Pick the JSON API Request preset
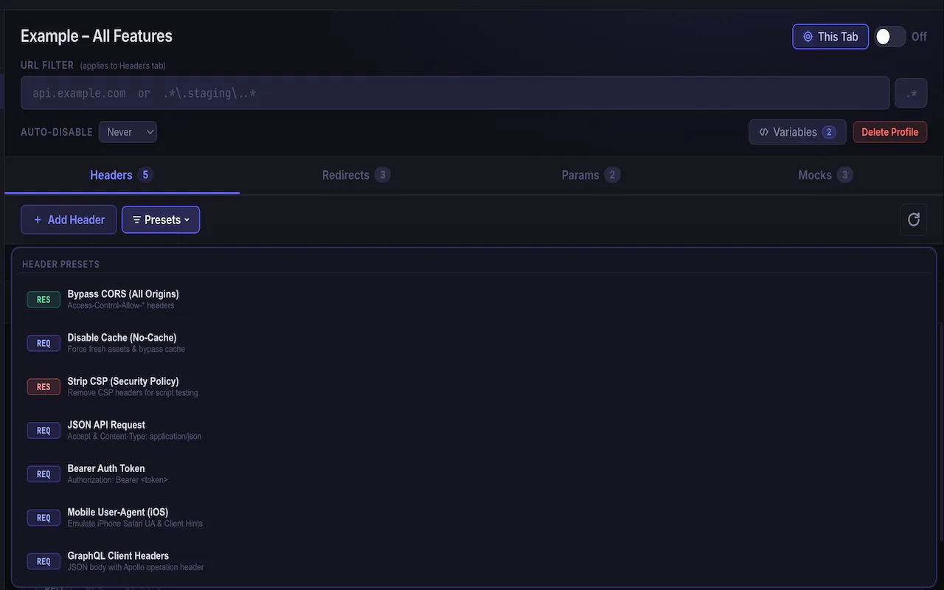This screenshot has height=590, width=944. click(x=474, y=430)
